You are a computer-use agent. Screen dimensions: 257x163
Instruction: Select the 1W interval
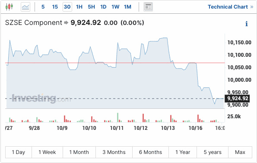[115, 7]
